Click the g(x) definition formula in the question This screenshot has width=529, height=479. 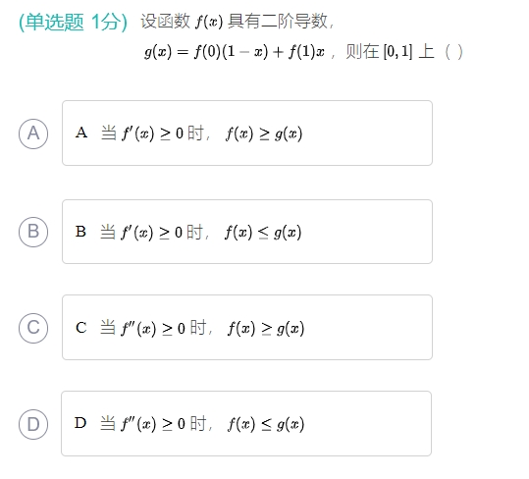pyautogui.click(x=235, y=52)
